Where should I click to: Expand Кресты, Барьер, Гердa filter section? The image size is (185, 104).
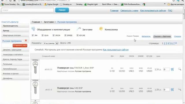point(15,59)
